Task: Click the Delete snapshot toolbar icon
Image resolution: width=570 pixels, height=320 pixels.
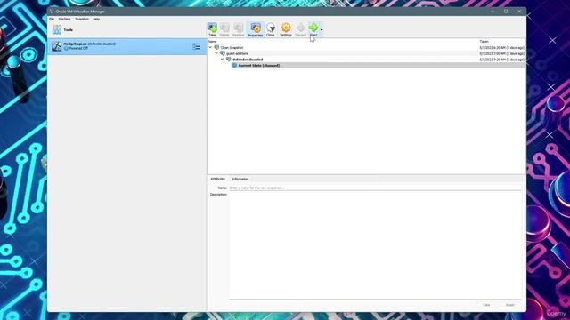Action: point(224,29)
